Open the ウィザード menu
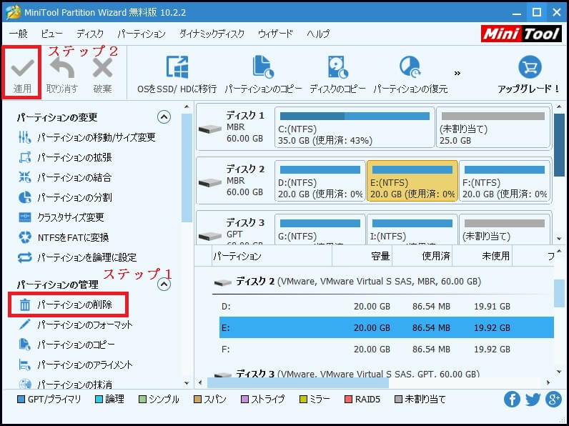The height and width of the screenshot is (426, 569). pyautogui.click(x=275, y=34)
